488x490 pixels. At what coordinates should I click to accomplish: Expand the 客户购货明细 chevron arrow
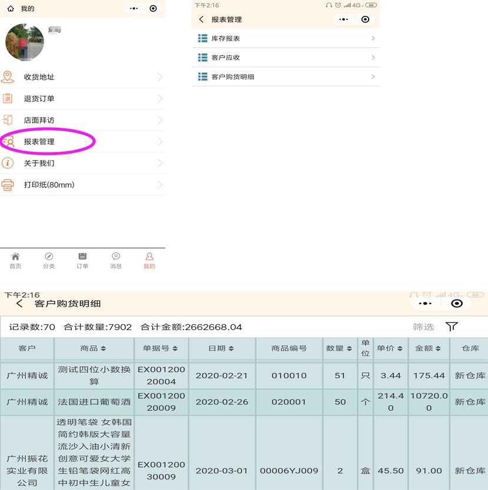pyautogui.click(x=373, y=76)
